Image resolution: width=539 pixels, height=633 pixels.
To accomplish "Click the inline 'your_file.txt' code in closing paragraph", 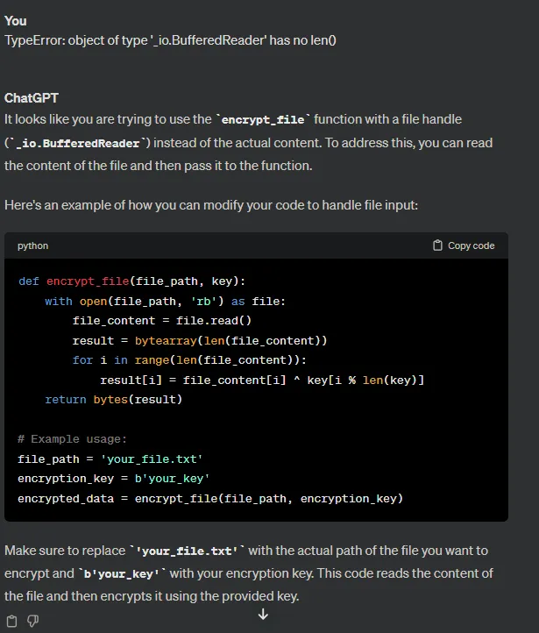I will (187, 551).
